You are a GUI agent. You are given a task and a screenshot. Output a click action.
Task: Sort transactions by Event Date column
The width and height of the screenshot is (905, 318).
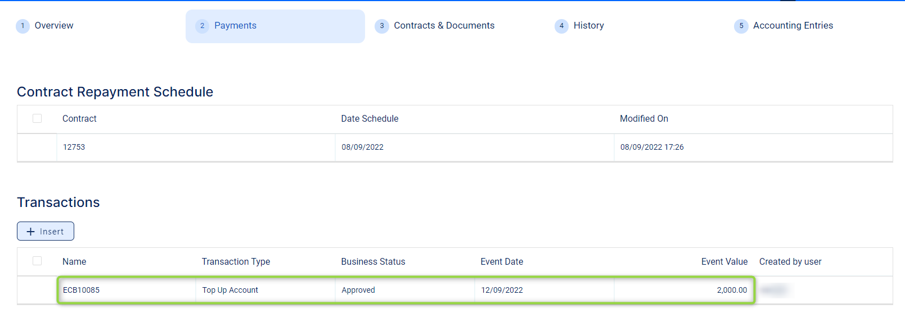pos(502,262)
